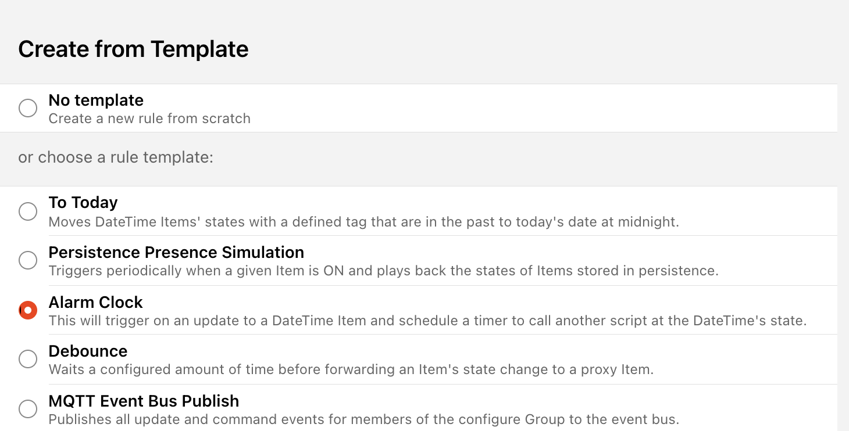Click the "or choose a rule template:" label

coord(116,157)
